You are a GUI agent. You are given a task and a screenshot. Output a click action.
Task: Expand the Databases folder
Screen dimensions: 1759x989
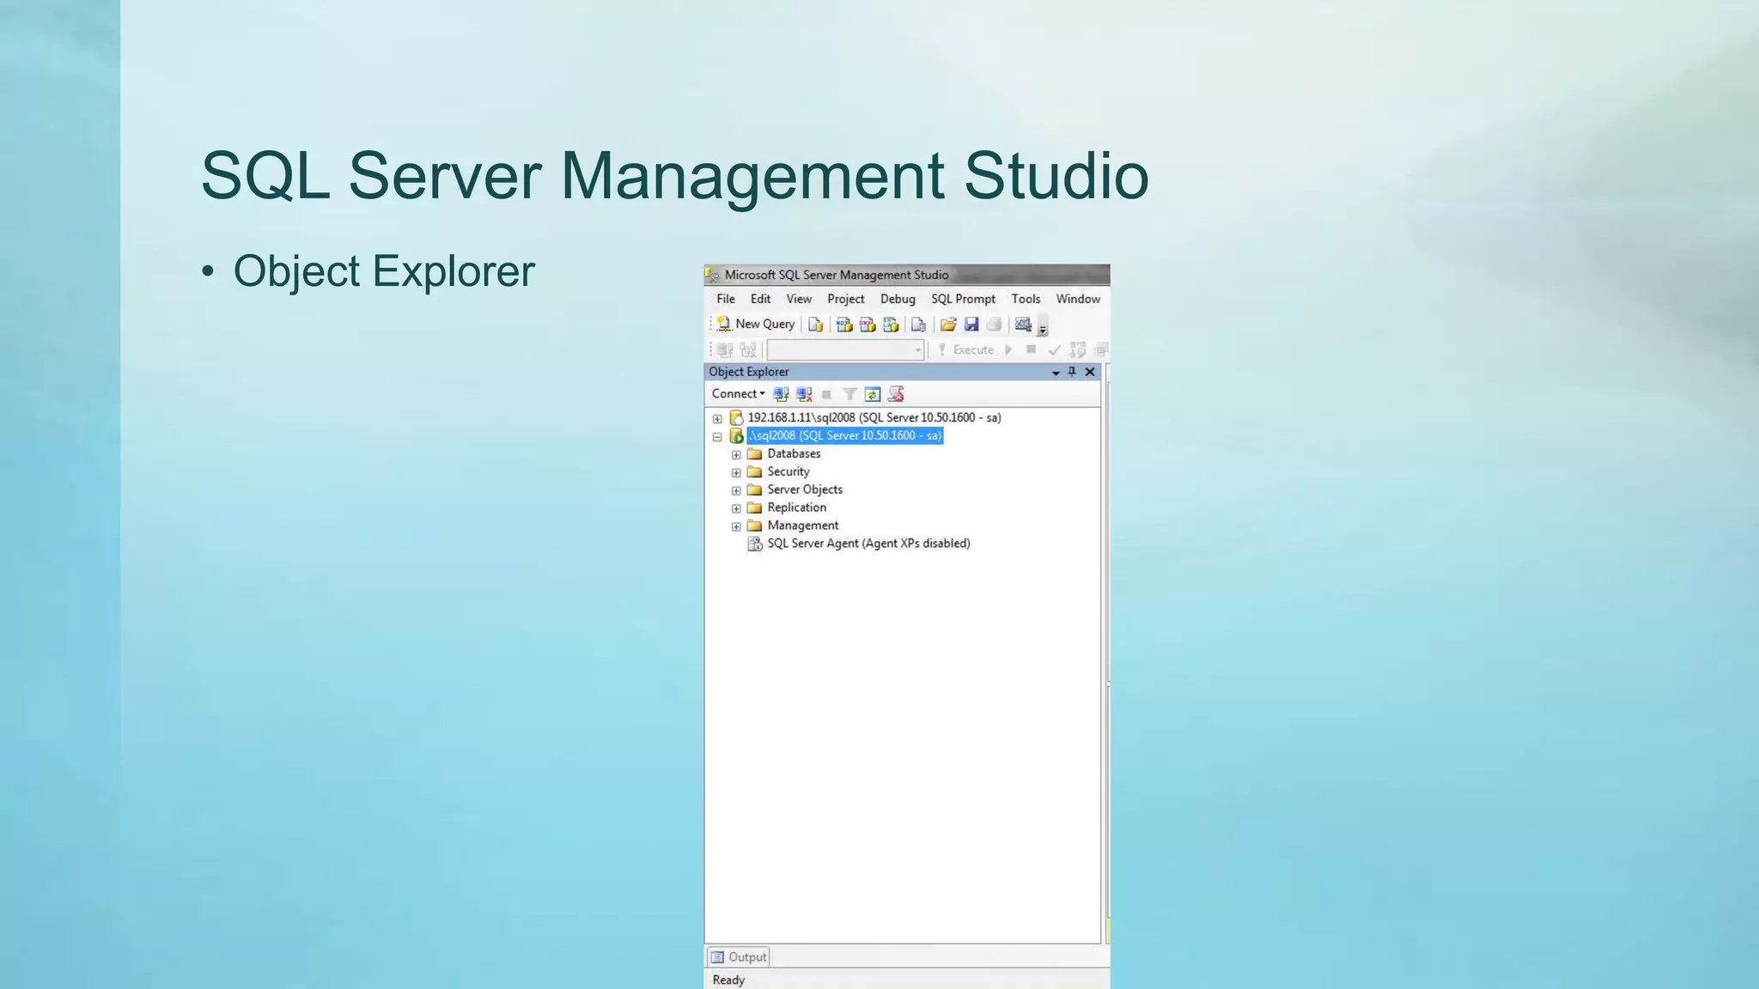pos(736,455)
